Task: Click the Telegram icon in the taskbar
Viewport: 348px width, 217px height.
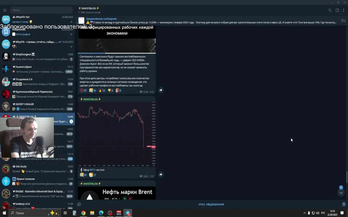Action: point(128,213)
